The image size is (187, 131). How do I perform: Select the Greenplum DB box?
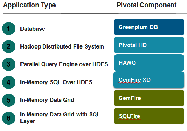coord(149,27)
